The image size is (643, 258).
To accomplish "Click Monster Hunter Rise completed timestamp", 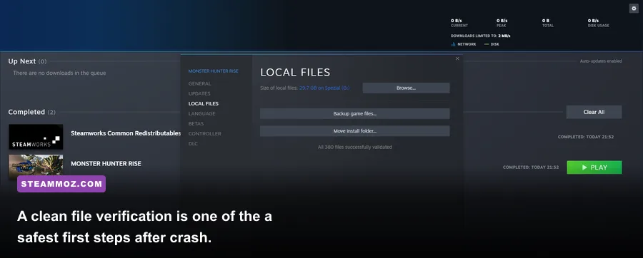I will (531, 167).
